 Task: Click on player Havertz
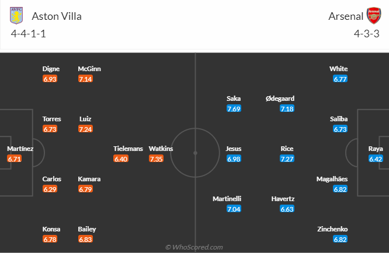(x=283, y=199)
